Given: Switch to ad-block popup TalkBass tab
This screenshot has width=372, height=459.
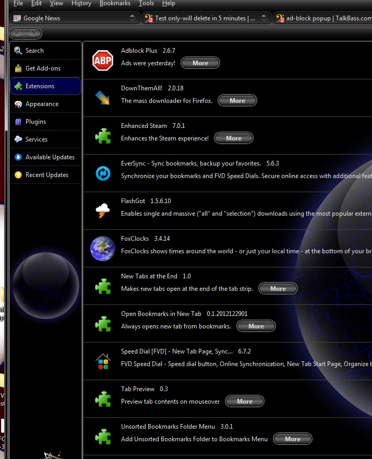Looking at the screenshot, I should pos(322,18).
